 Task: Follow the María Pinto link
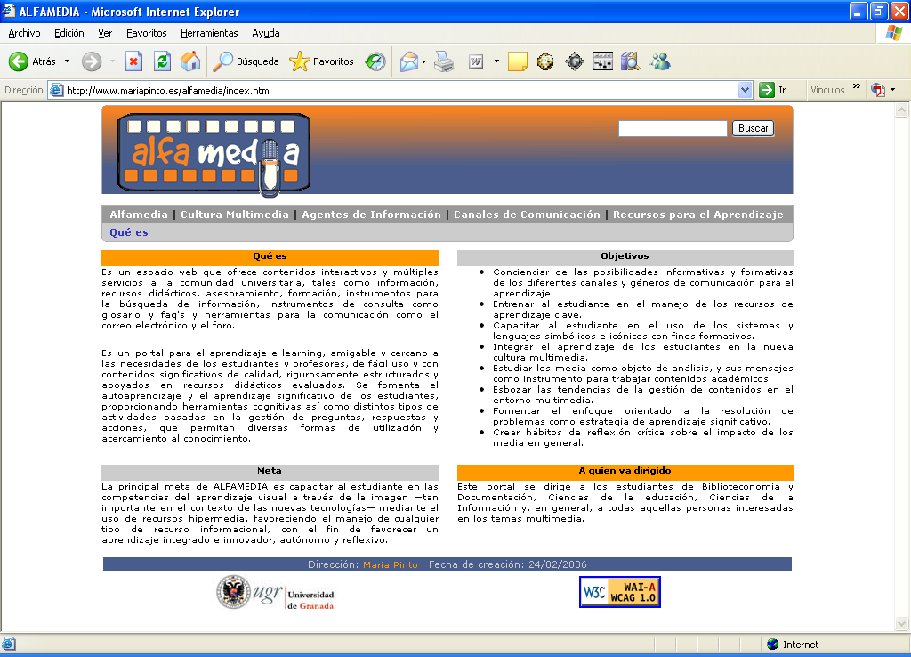[x=391, y=564]
